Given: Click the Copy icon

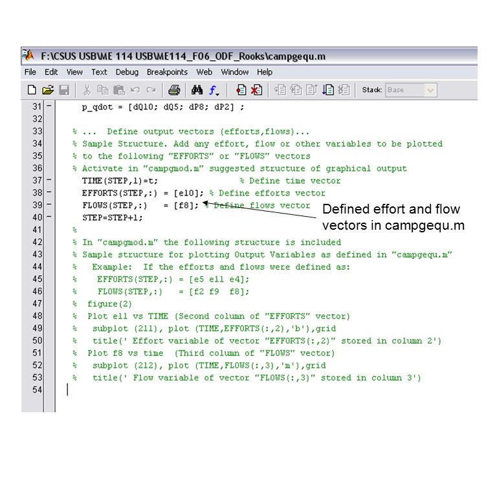Looking at the screenshot, I should (x=102, y=90).
